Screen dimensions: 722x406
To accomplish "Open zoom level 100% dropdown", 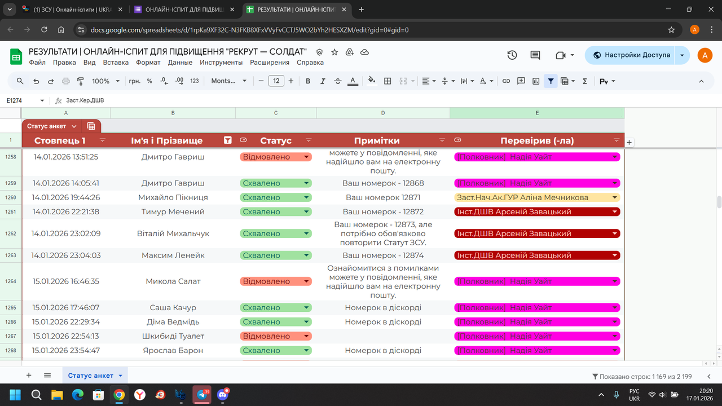I will click(105, 81).
